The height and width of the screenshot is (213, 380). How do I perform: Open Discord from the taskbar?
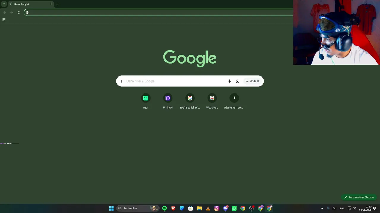coord(225,208)
